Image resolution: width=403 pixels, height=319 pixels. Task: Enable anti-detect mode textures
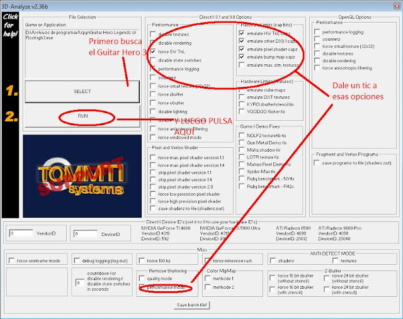point(335,260)
